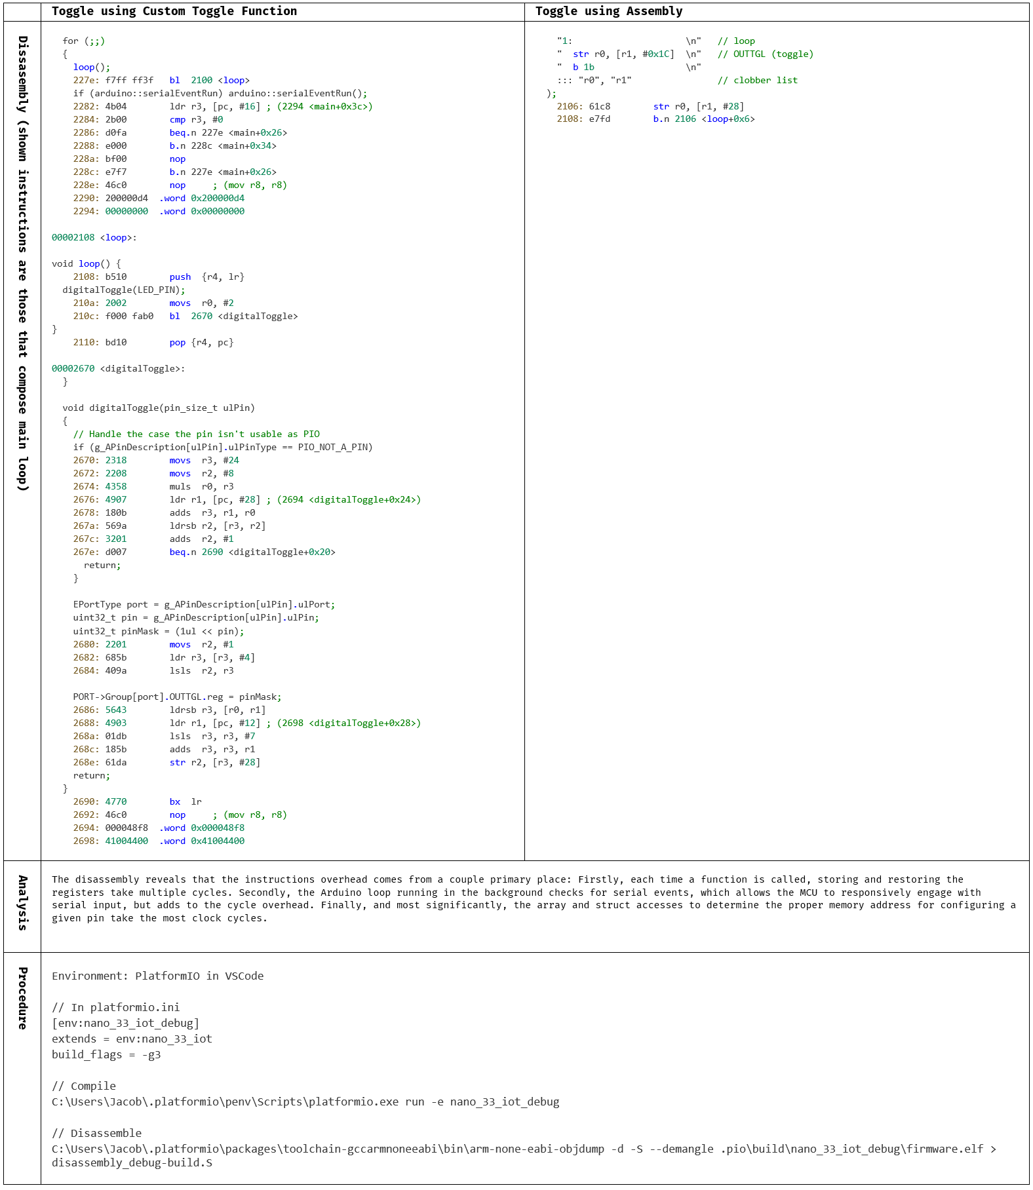Click the vertical 'Analysis' row label
The width and height of the screenshot is (1033, 1190).
pos(22,902)
